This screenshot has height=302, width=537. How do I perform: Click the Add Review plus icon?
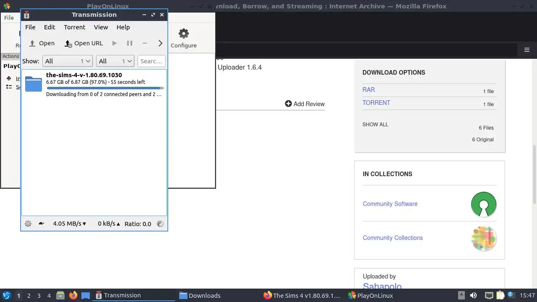pyautogui.click(x=288, y=104)
